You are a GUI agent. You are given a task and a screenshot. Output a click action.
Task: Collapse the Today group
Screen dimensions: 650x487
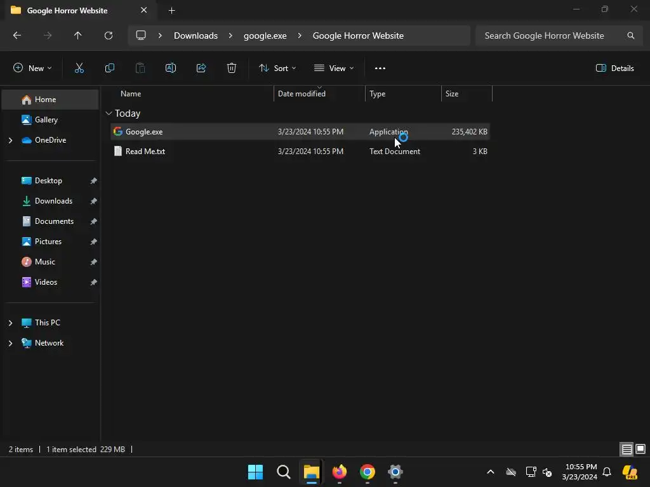point(109,114)
